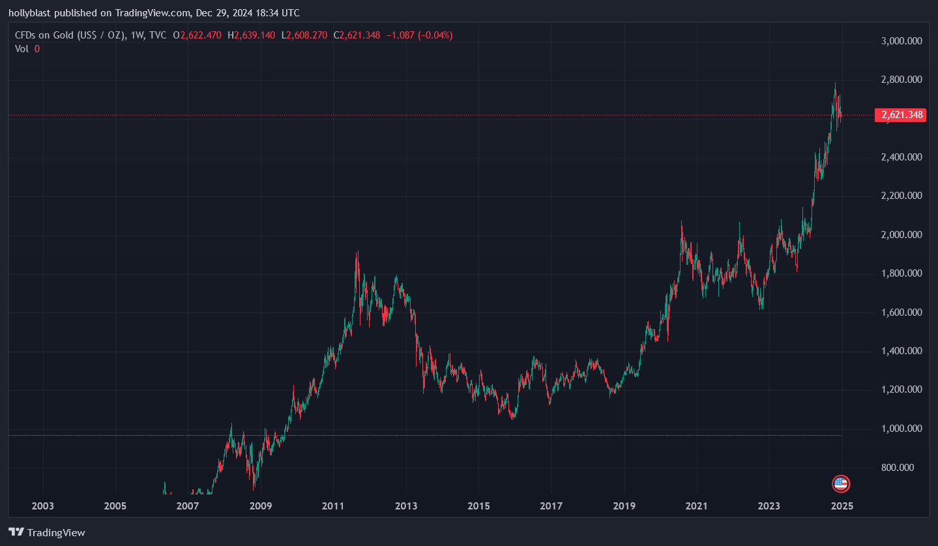Viewport: 938px width, 546px height.
Task: Click the hollyblast published header text
Action: tap(154, 12)
